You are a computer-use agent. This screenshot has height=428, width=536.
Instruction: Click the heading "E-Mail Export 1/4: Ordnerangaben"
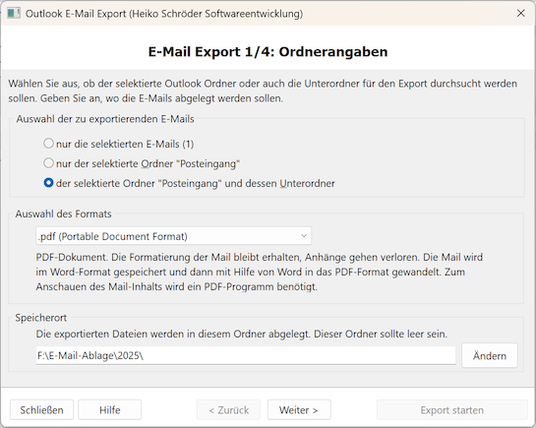click(268, 52)
